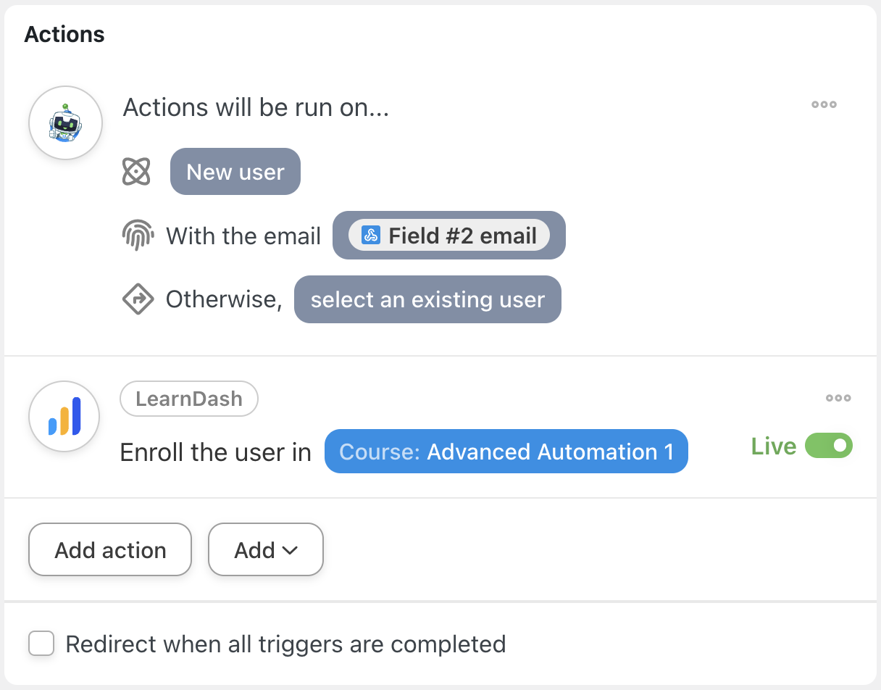Click the green Live status label

(x=774, y=446)
